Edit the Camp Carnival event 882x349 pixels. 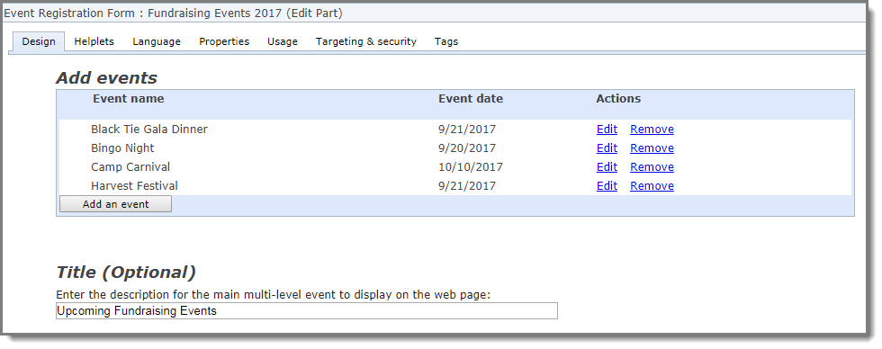607,167
